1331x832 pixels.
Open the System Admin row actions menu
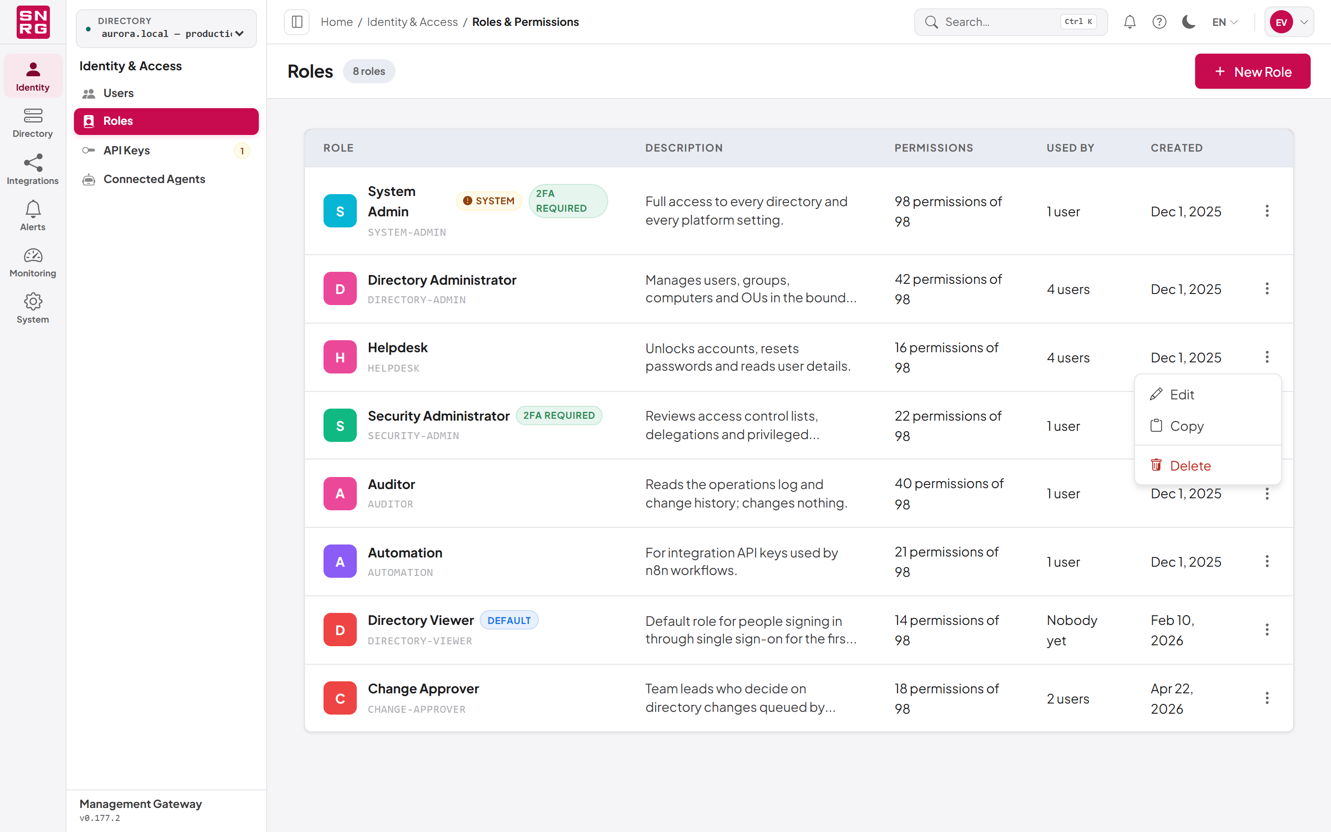point(1267,211)
